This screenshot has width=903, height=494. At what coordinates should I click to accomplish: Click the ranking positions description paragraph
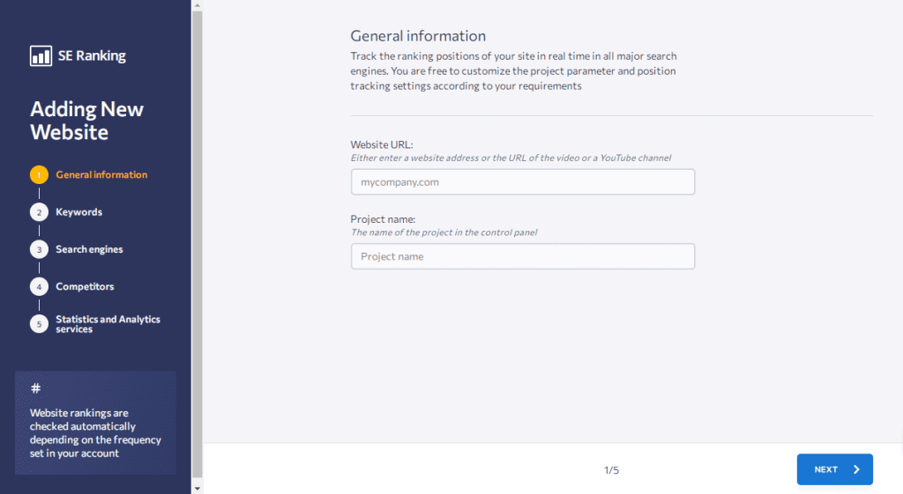pyautogui.click(x=514, y=70)
